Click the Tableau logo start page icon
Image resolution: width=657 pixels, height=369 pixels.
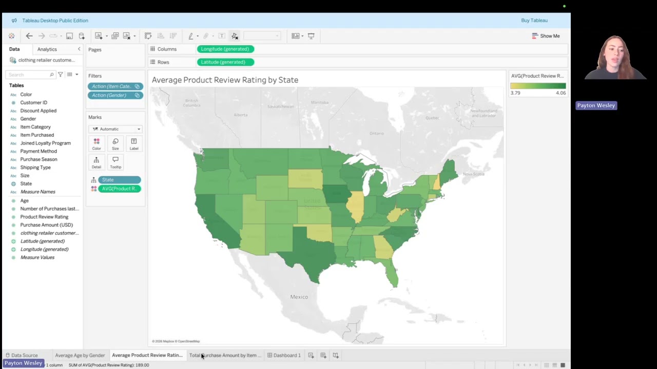11,36
